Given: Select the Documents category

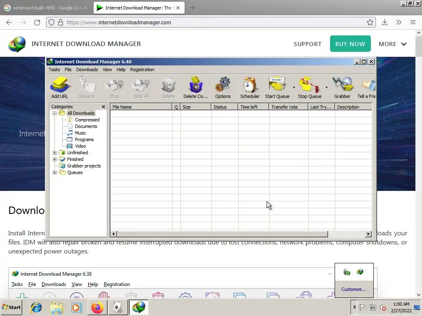Looking at the screenshot, I should [x=86, y=126].
